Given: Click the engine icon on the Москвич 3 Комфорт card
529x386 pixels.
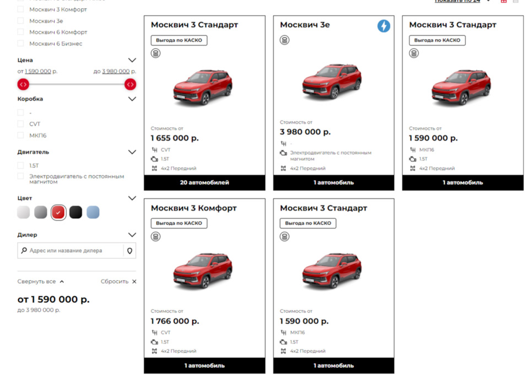Looking at the screenshot, I should coord(154,342).
